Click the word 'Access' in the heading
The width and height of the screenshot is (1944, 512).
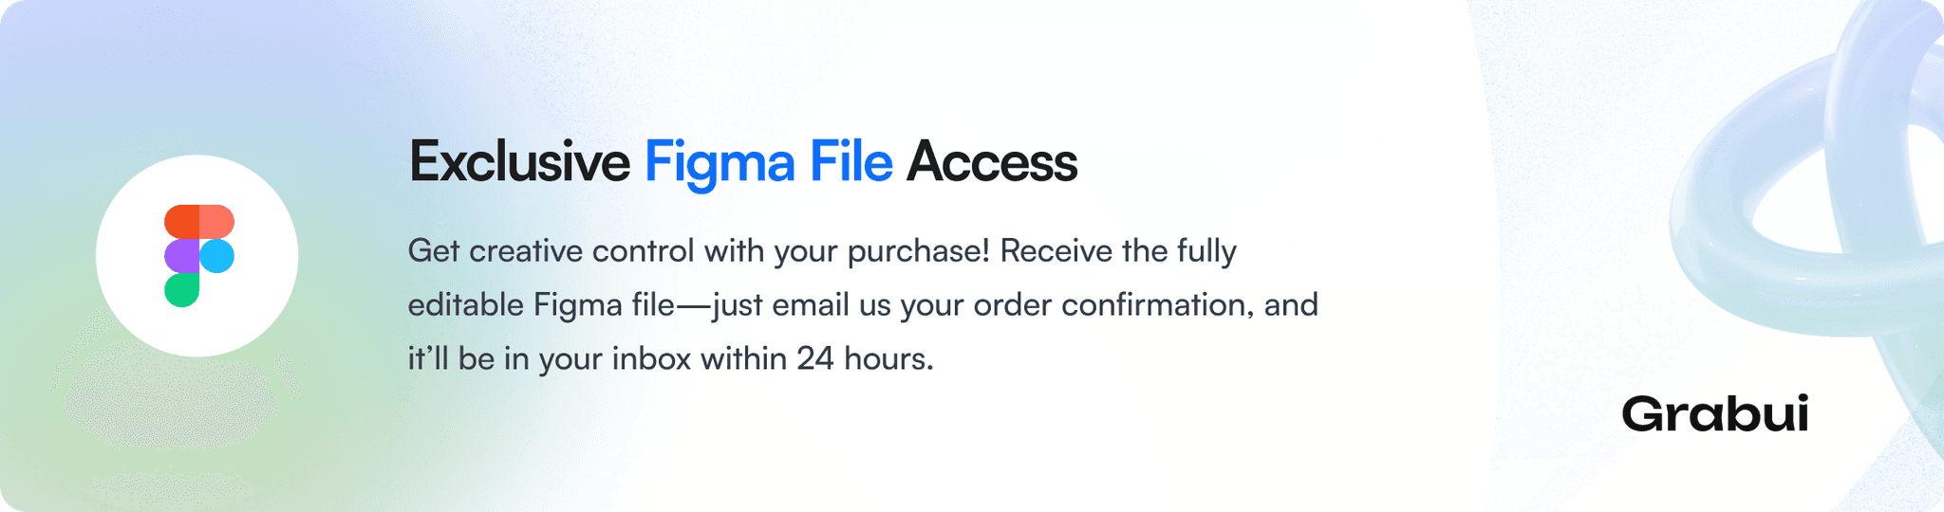click(x=992, y=162)
